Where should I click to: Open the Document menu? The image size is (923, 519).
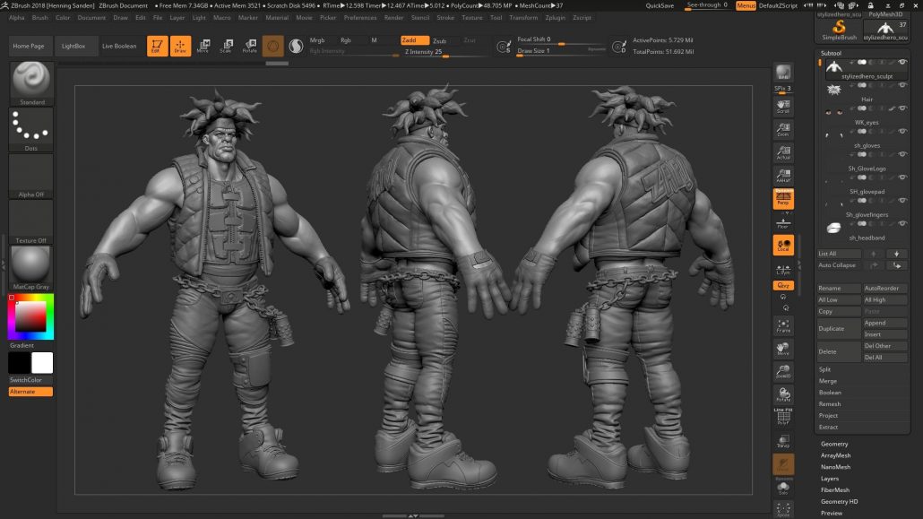[x=91, y=18]
